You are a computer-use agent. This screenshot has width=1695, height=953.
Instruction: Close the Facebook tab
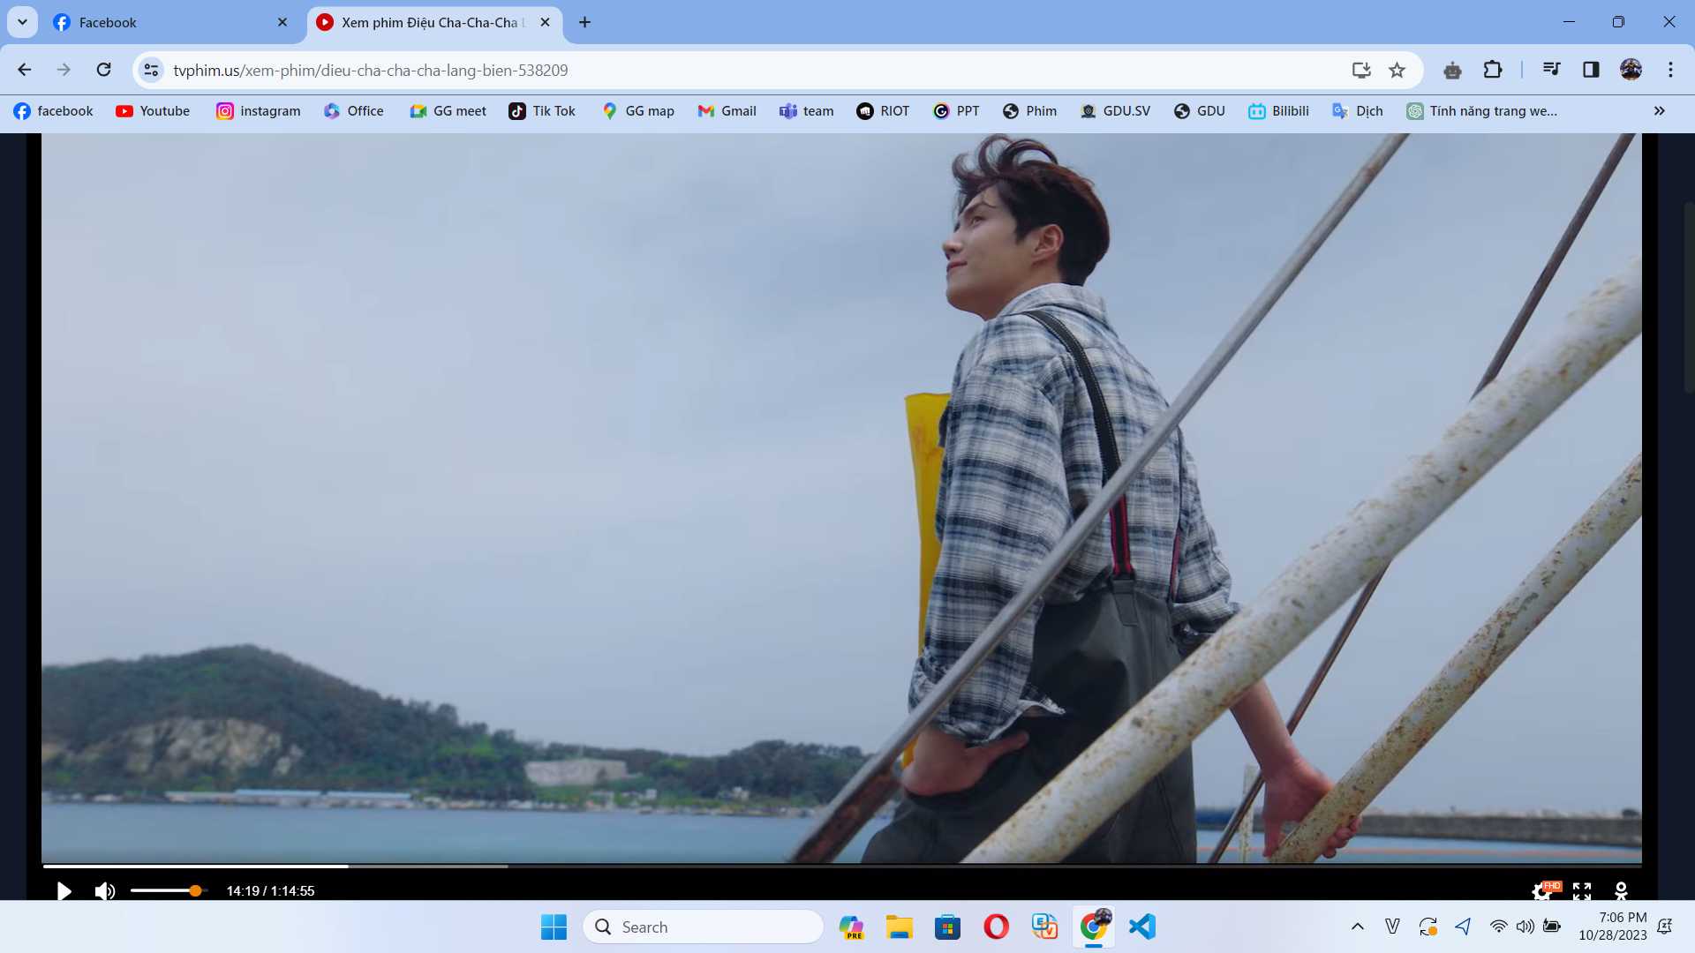click(282, 22)
